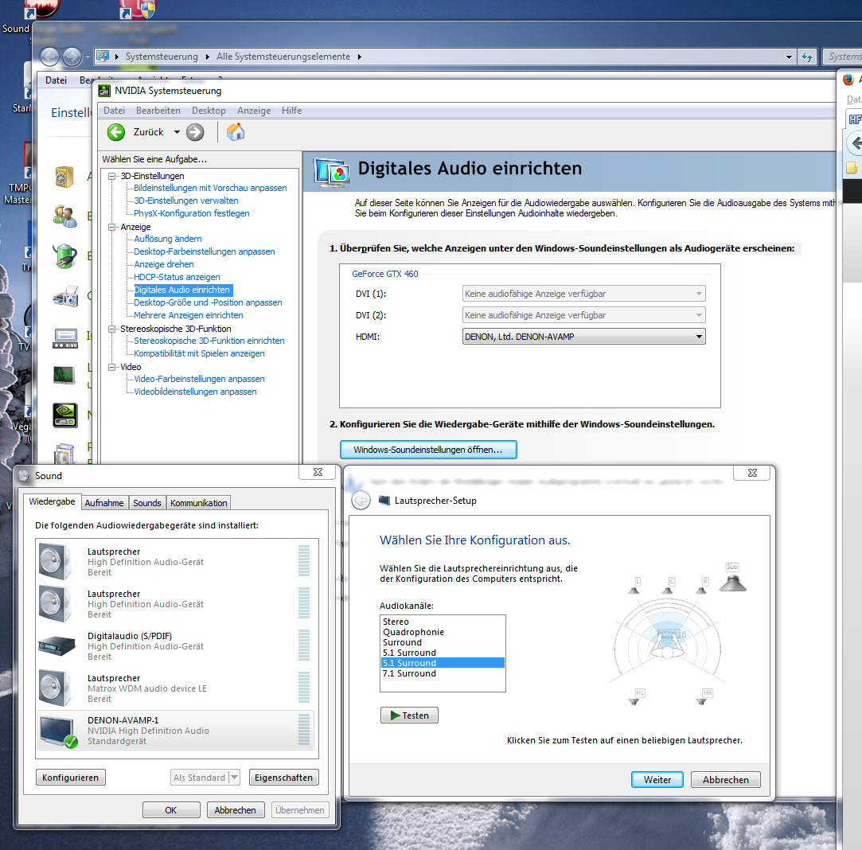The height and width of the screenshot is (850, 862).
Task: Click the user accounts icon in Control Panel
Action: pyautogui.click(x=65, y=216)
